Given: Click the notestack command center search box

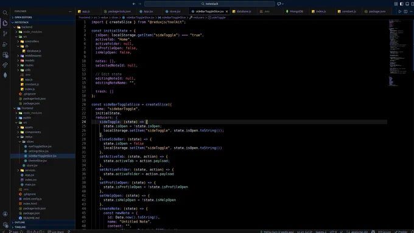Looking at the screenshot, I should point(209,4).
